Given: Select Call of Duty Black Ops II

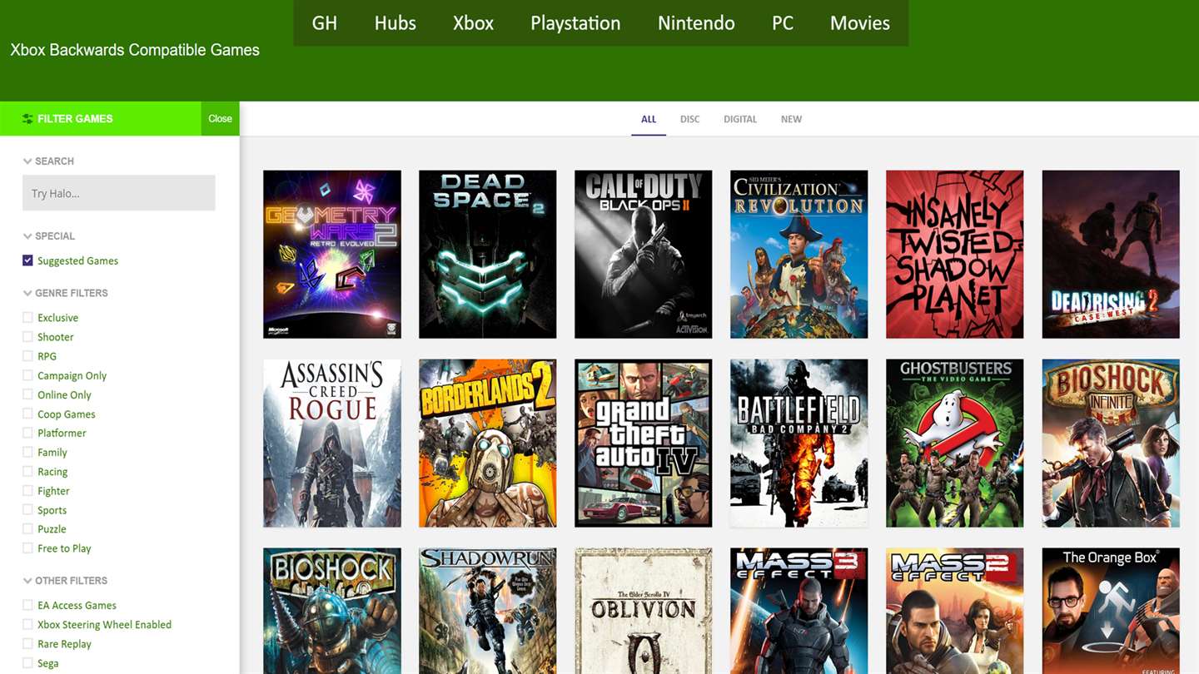Looking at the screenshot, I should pyautogui.click(x=644, y=255).
